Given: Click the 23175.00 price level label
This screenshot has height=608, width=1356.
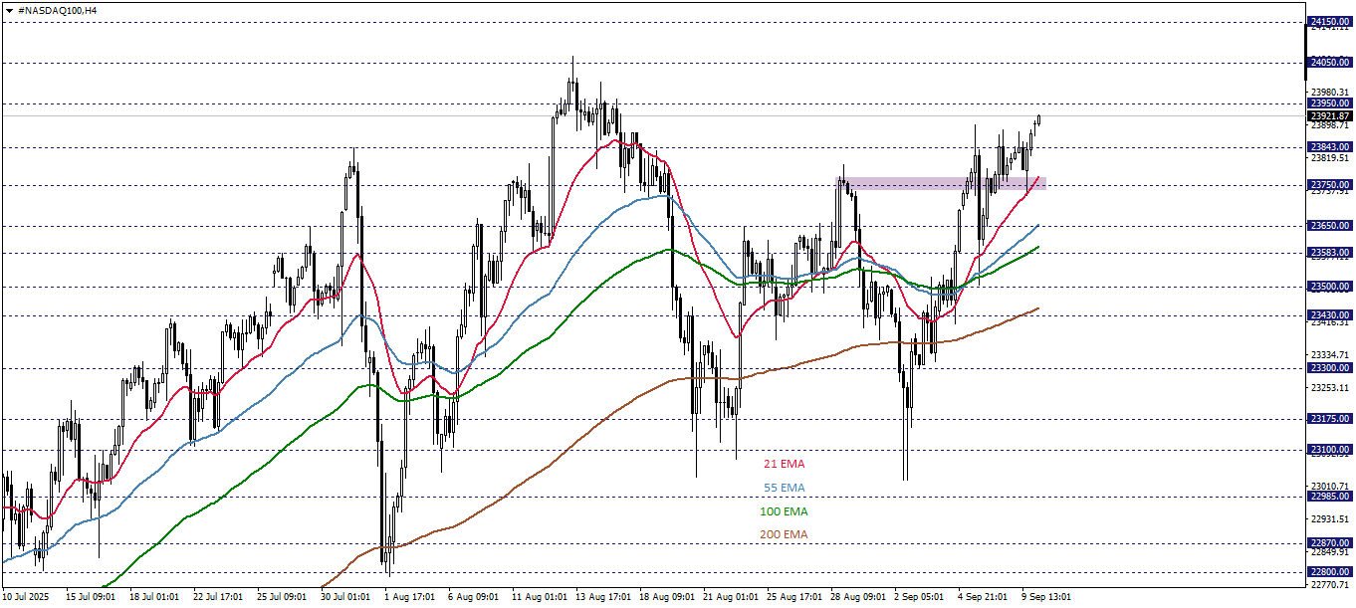Looking at the screenshot, I should point(1330,419).
